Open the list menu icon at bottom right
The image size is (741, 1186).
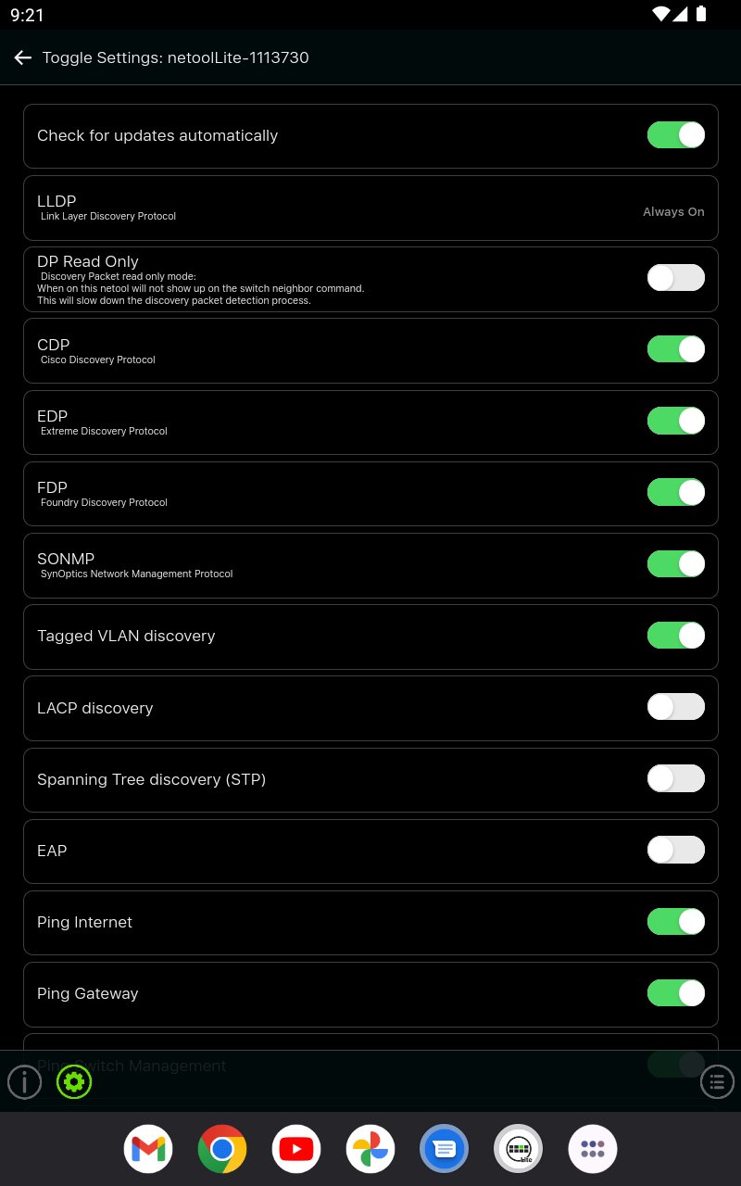click(717, 1081)
